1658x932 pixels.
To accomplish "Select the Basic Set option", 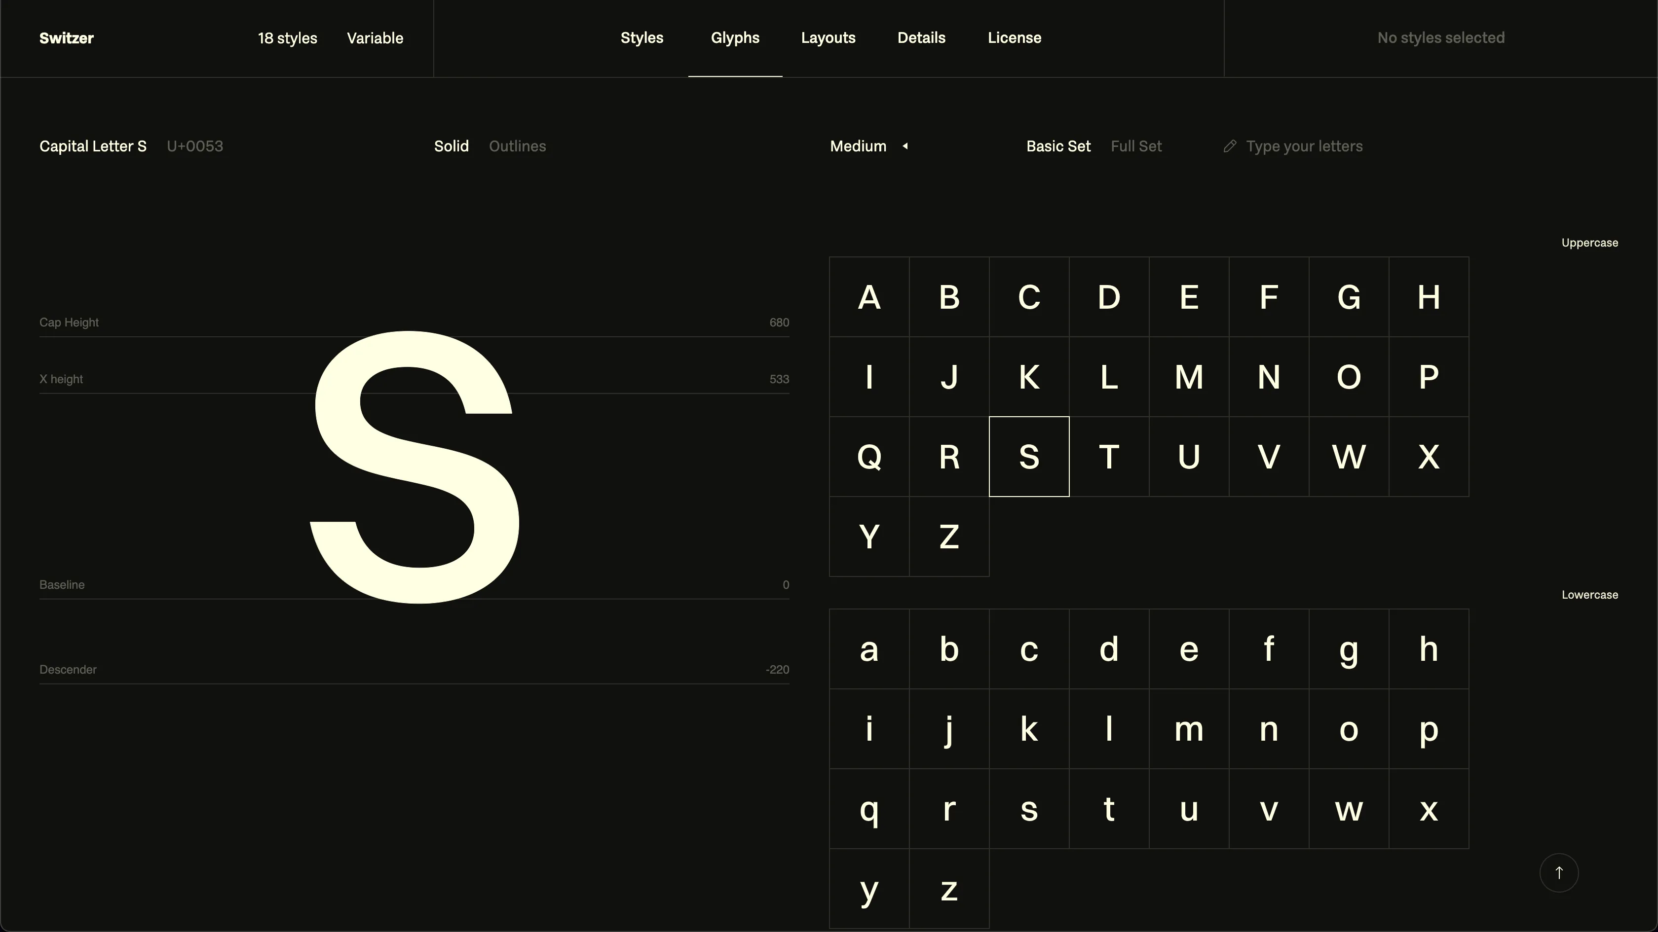I will (x=1058, y=146).
